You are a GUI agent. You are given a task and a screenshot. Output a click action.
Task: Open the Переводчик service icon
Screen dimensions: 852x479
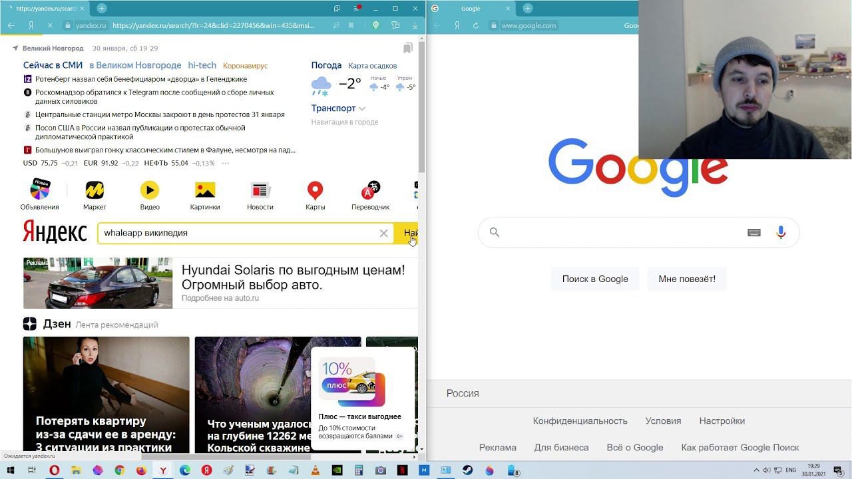(370, 191)
